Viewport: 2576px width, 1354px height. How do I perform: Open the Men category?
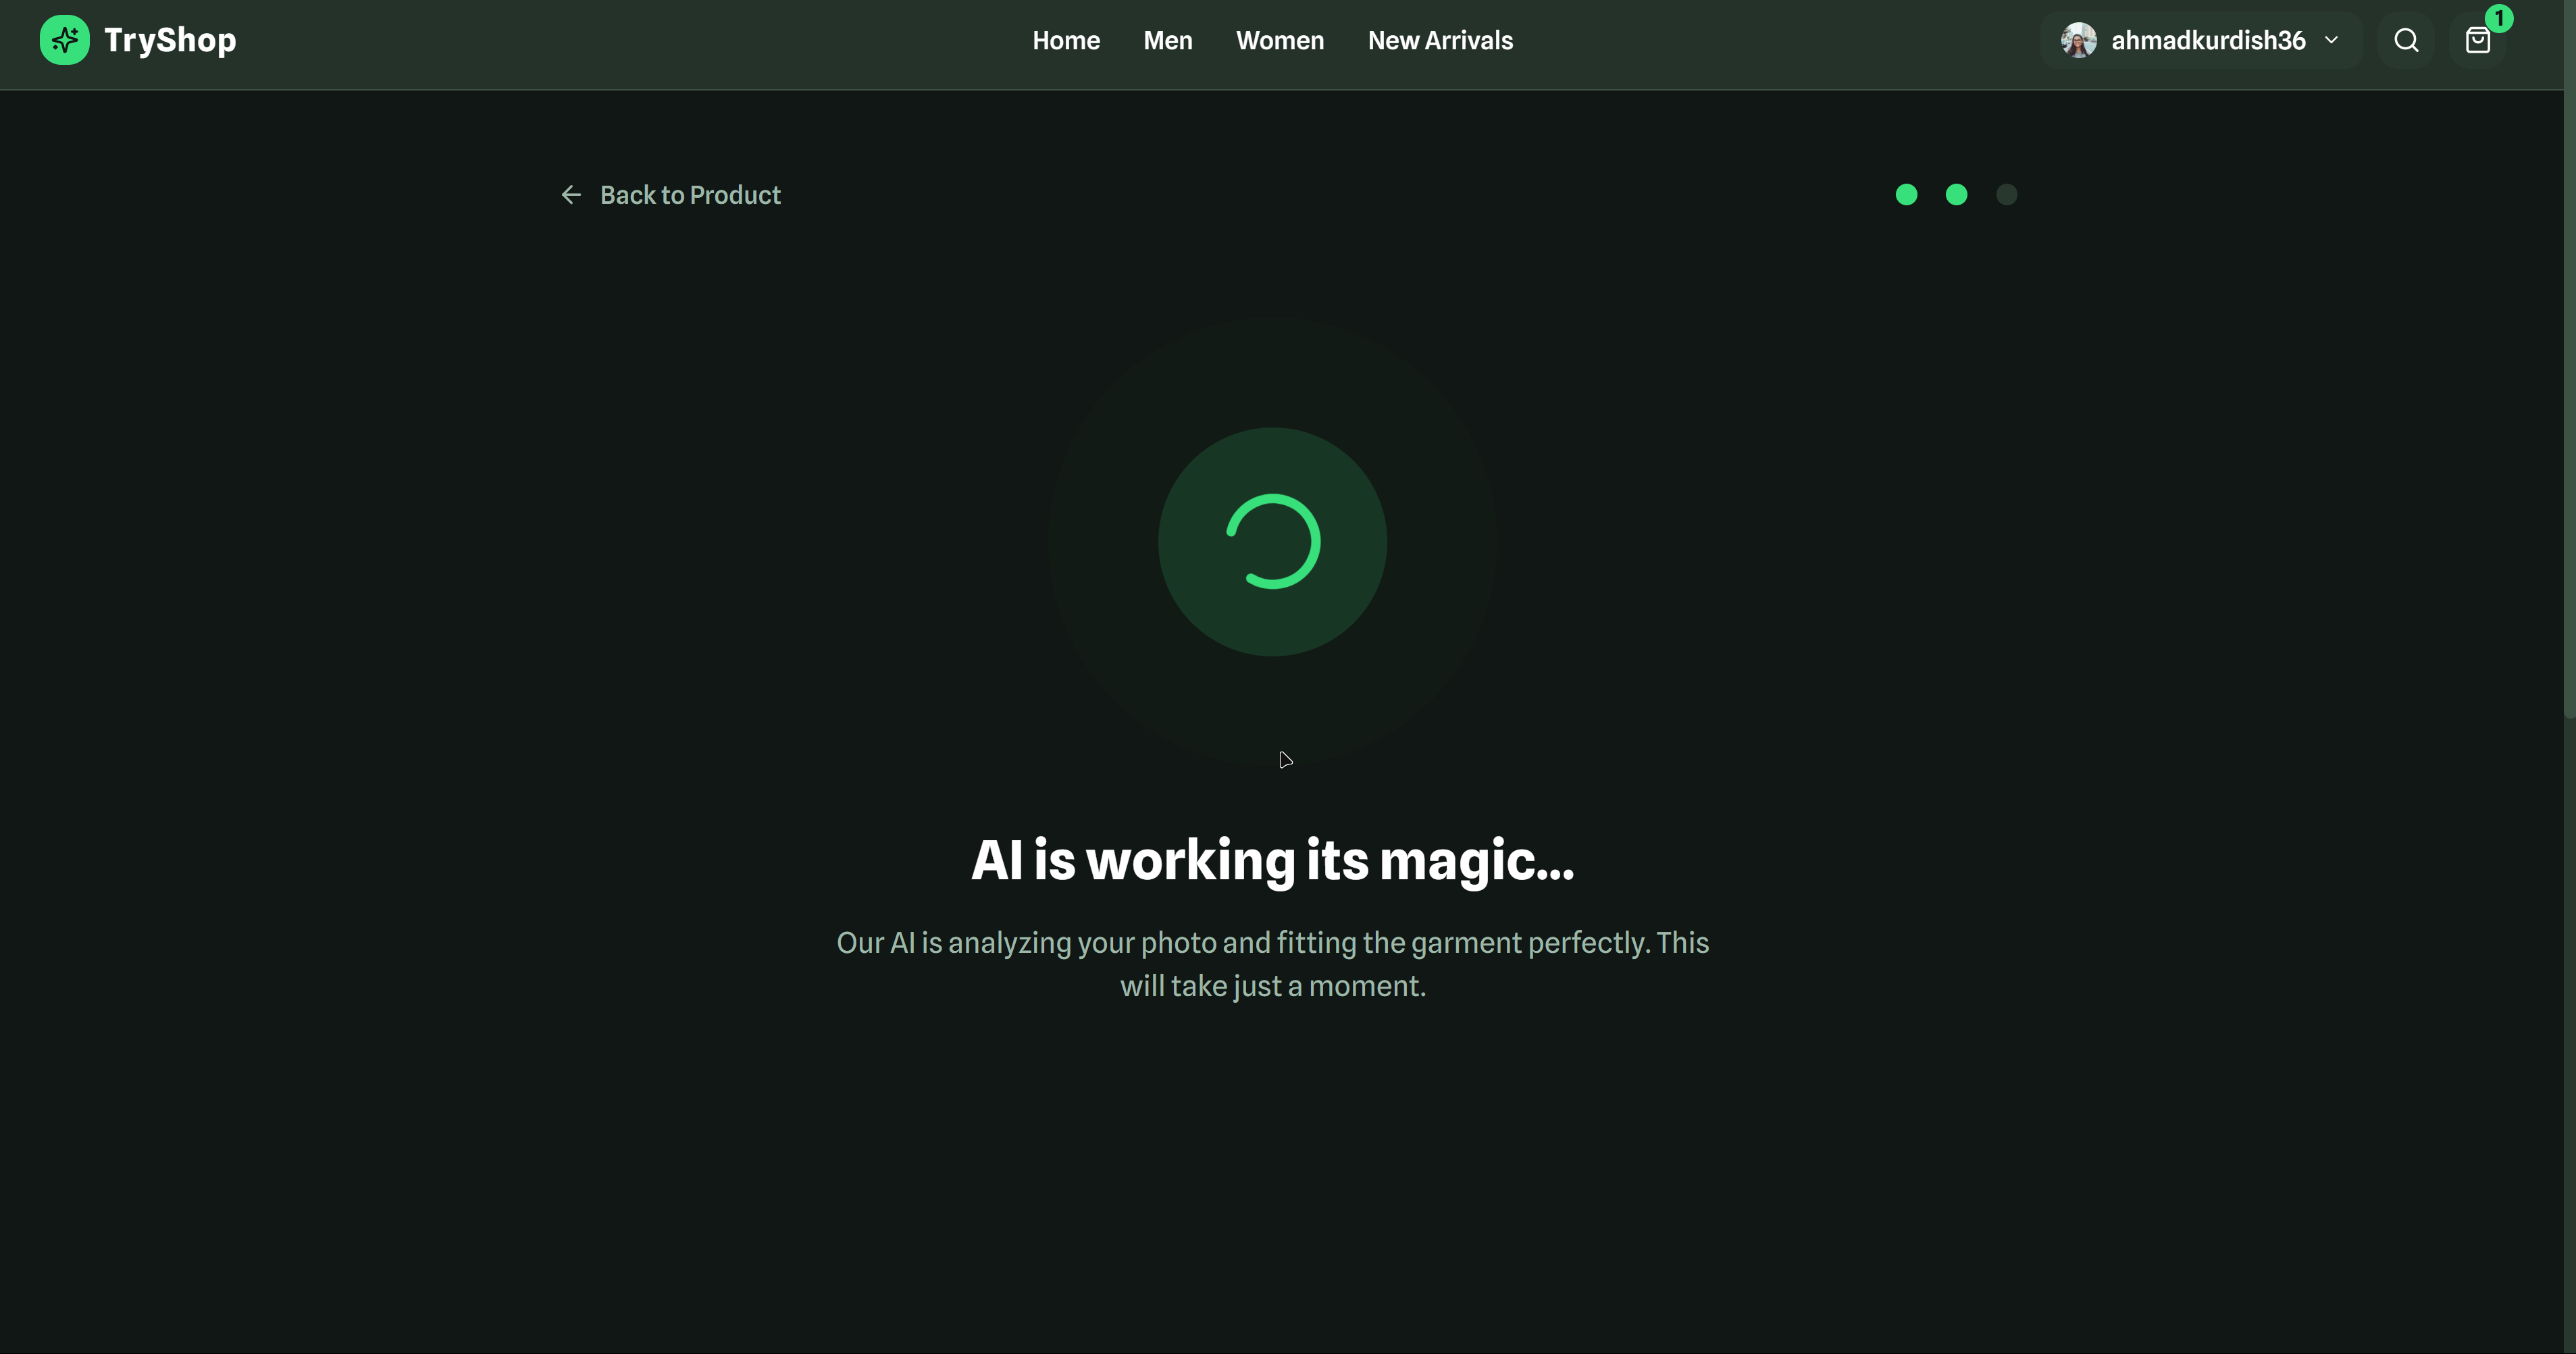(x=1167, y=40)
